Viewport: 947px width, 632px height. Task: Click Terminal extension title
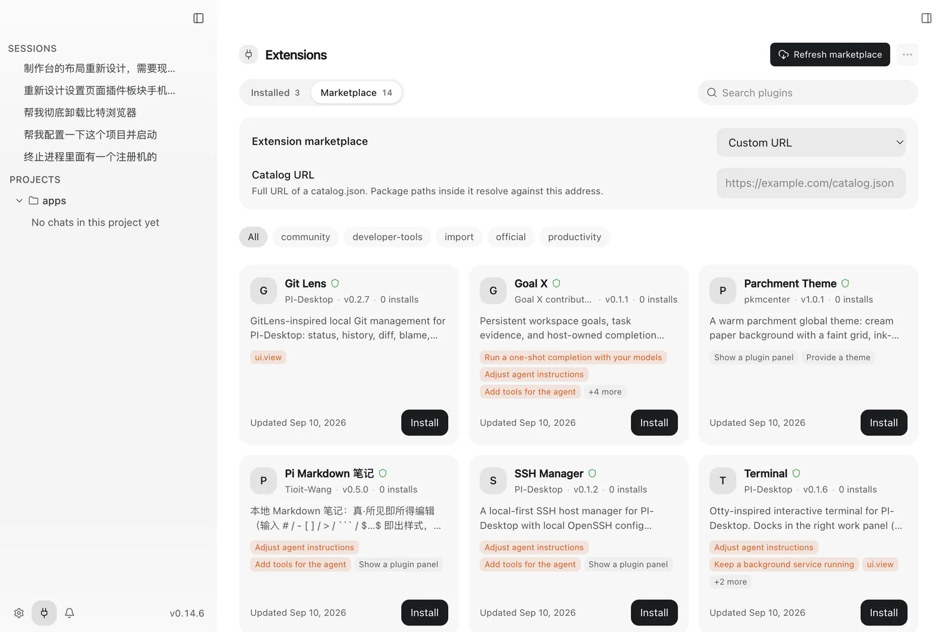765,473
